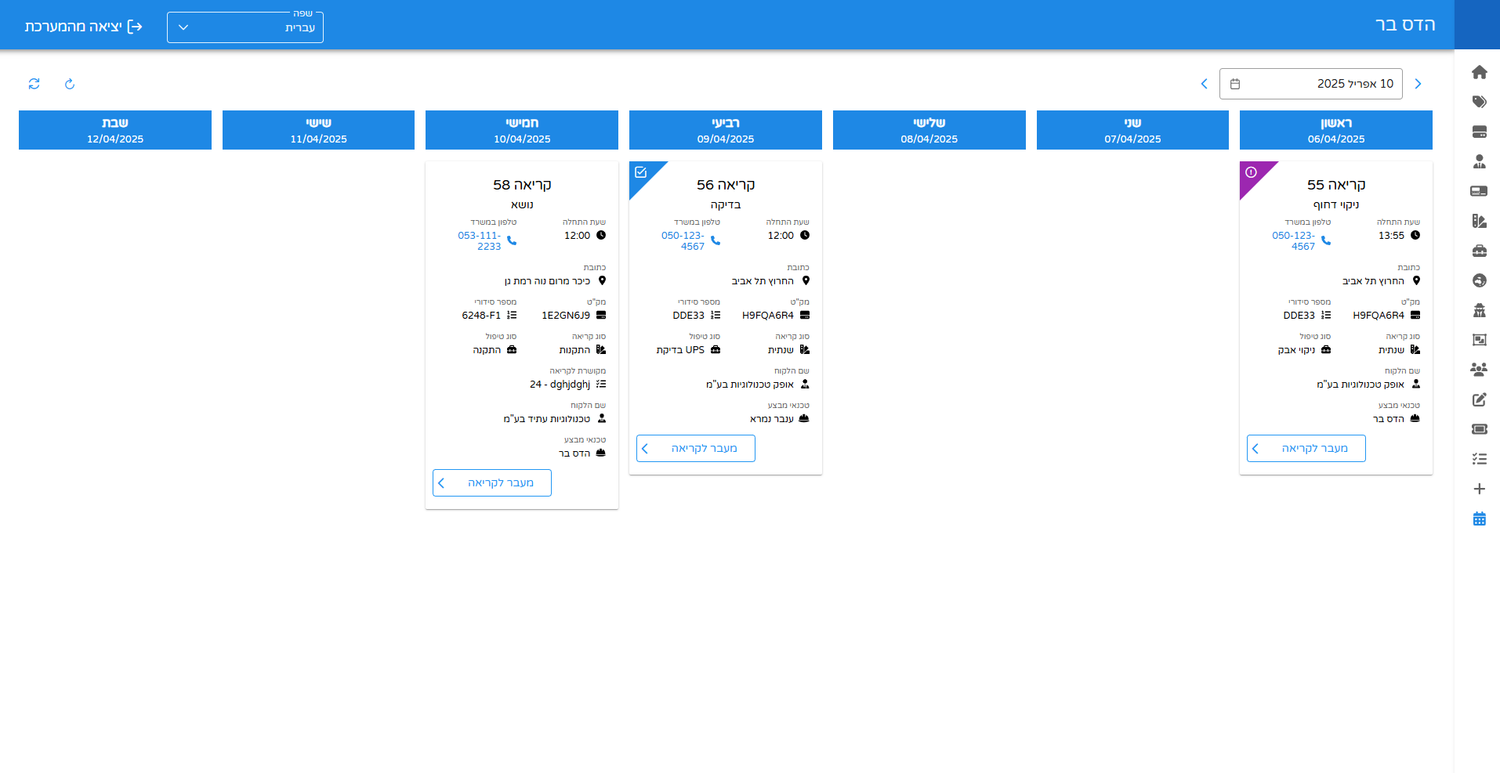The width and height of the screenshot is (1500, 773).
Task: Click treatment type בדיקת UPS on call 56
Action: tap(680, 350)
